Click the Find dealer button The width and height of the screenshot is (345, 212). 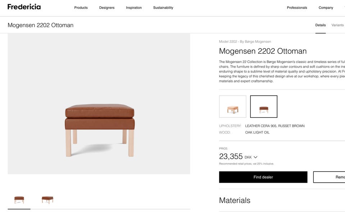(263, 177)
